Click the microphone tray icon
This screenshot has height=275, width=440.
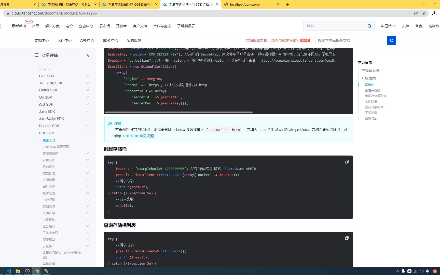pyautogui.click(x=403, y=271)
